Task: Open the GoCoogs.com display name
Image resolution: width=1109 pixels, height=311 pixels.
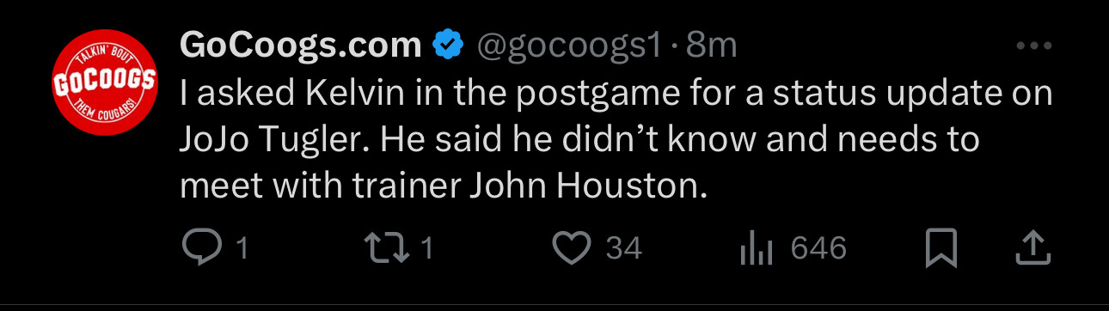Action: tap(300, 46)
